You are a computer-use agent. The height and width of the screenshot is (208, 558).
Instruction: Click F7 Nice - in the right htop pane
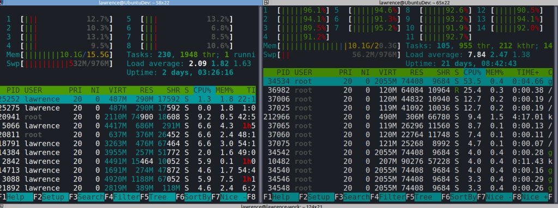pyautogui.click(x=495, y=197)
